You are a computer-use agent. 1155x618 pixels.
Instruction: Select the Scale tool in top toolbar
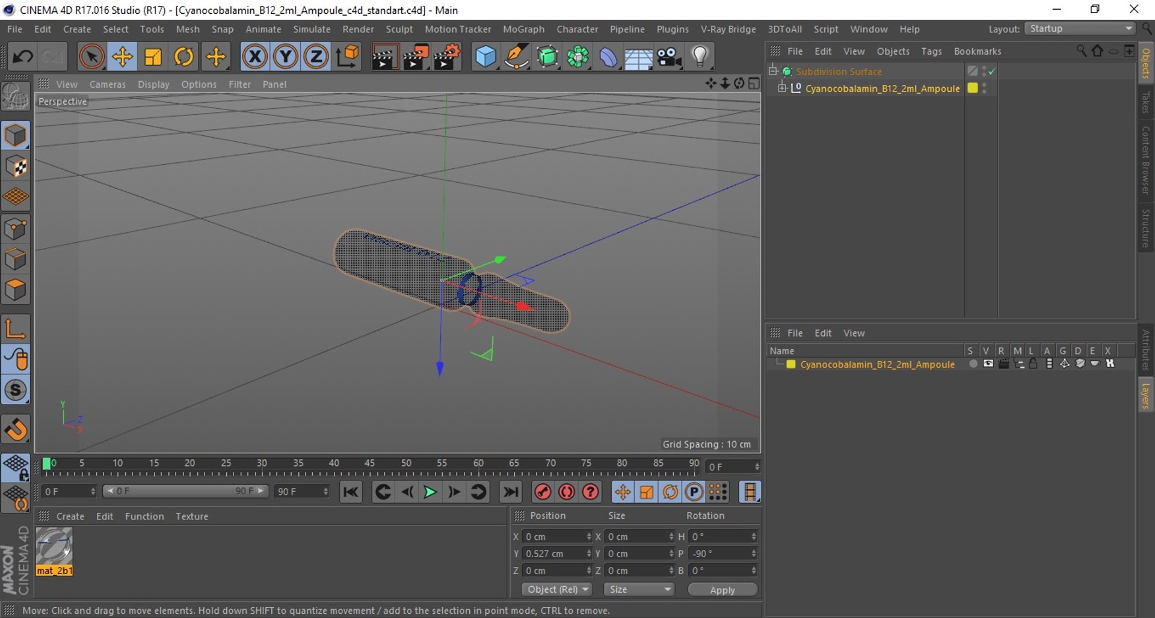153,57
